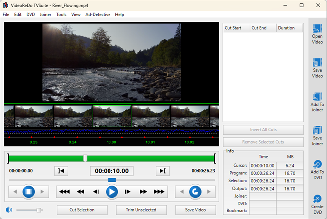Open the Ad-Detective menu
The height and width of the screenshot is (219, 327).
98,15
